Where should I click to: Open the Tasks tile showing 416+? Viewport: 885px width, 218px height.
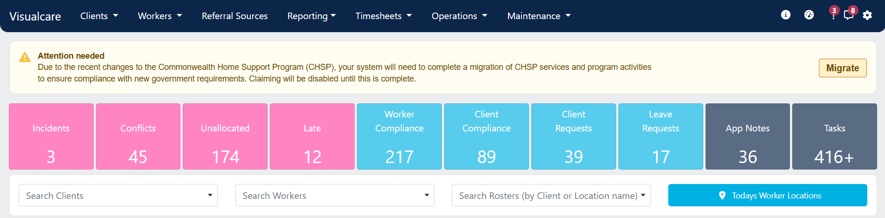[835, 136]
